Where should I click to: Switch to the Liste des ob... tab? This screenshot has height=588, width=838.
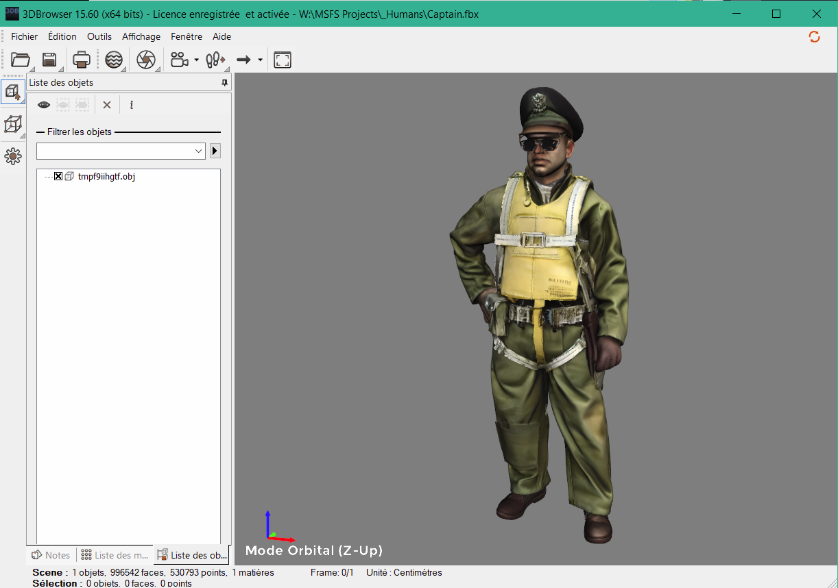[191, 555]
